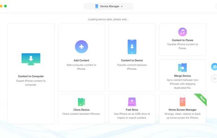Click the Add Content plus icon
217x138 pixels.
pos(81,47)
